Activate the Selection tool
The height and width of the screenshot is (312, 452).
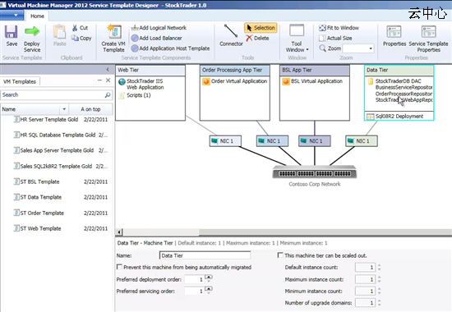pos(261,28)
